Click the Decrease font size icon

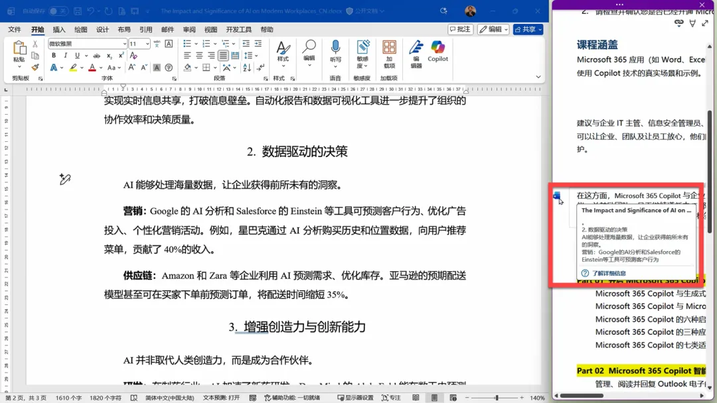click(x=143, y=68)
